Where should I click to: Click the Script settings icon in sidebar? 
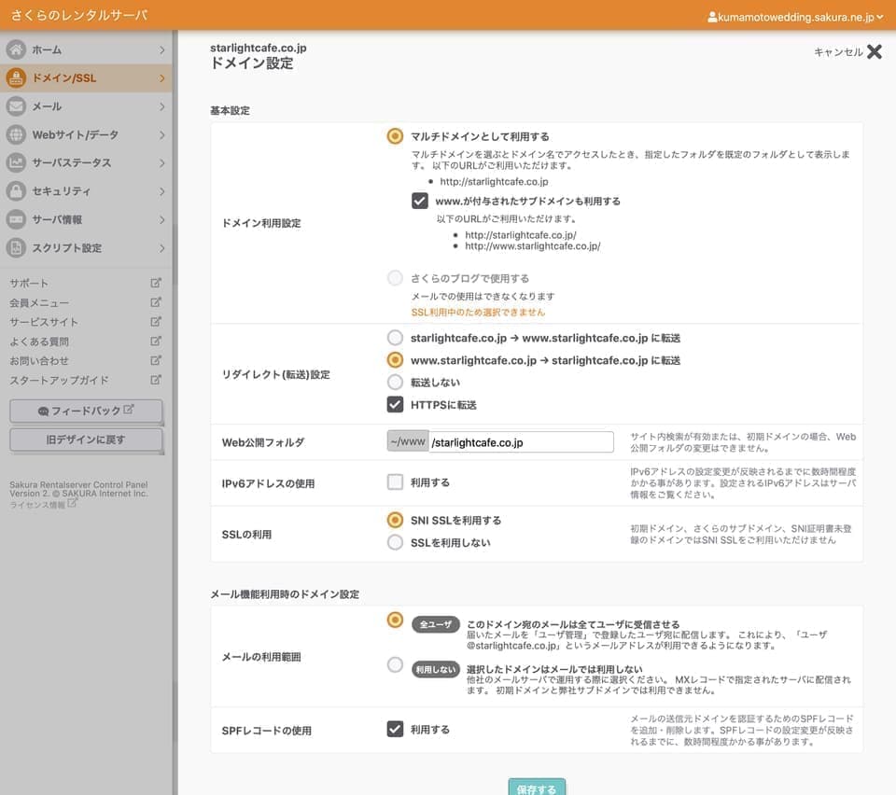click(16, 248)
